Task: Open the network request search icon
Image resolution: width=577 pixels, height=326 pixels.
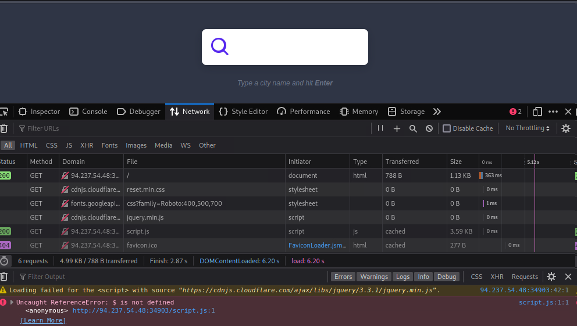Action: click(413, 128)
